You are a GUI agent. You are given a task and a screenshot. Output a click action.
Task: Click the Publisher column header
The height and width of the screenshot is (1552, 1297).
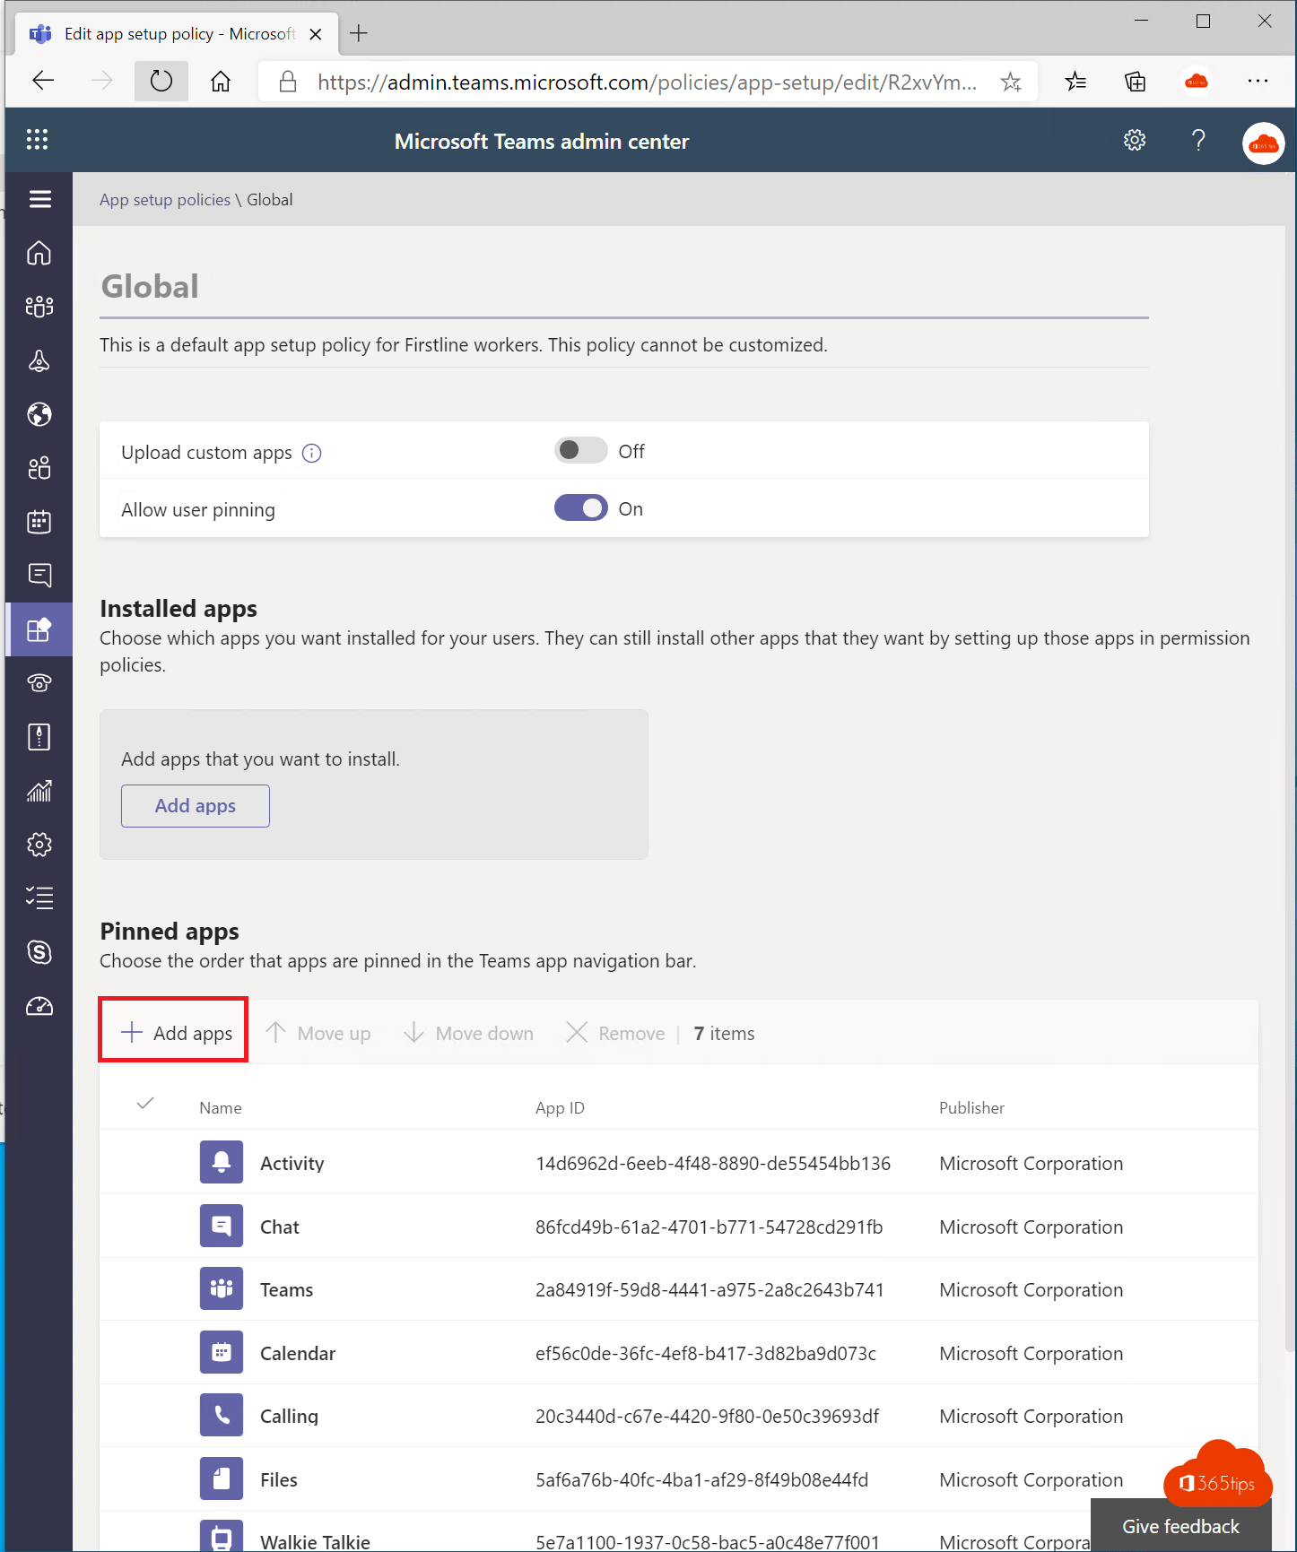click(971, 1107)
